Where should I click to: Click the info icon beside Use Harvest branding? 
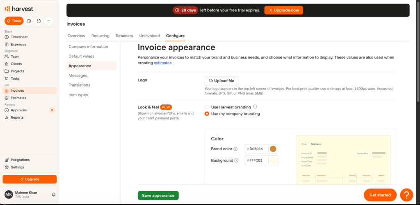click(x=255, y=107)
